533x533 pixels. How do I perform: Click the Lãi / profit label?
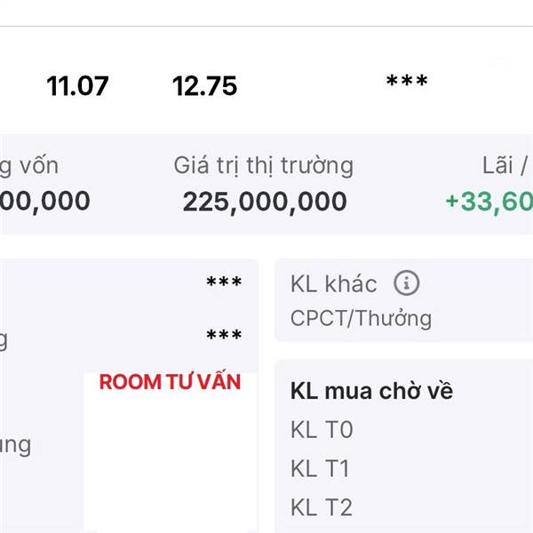tap(505, 165)
